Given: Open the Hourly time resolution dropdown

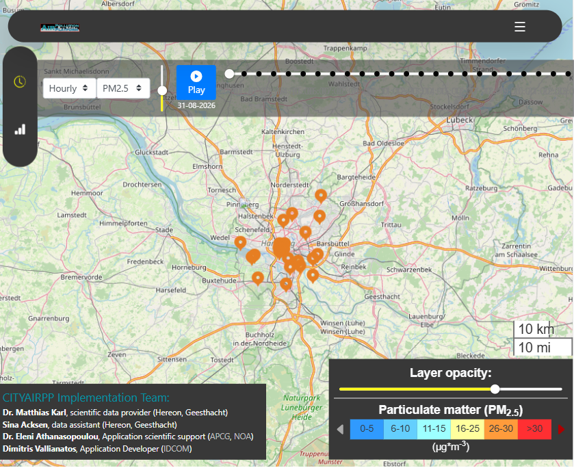Looking at the screenshot, I should (70, 88).
